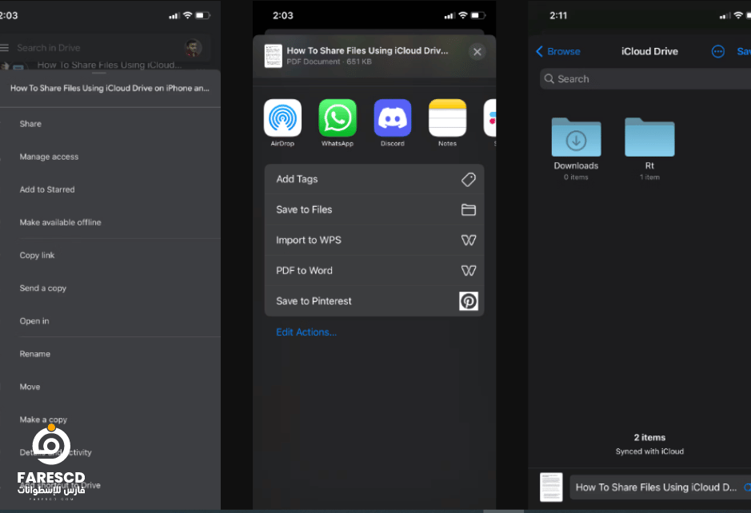Click the "PDF Document · 651 KB" subtitle
This screenshot has width=751, height=513.
(x=329, y=62)
